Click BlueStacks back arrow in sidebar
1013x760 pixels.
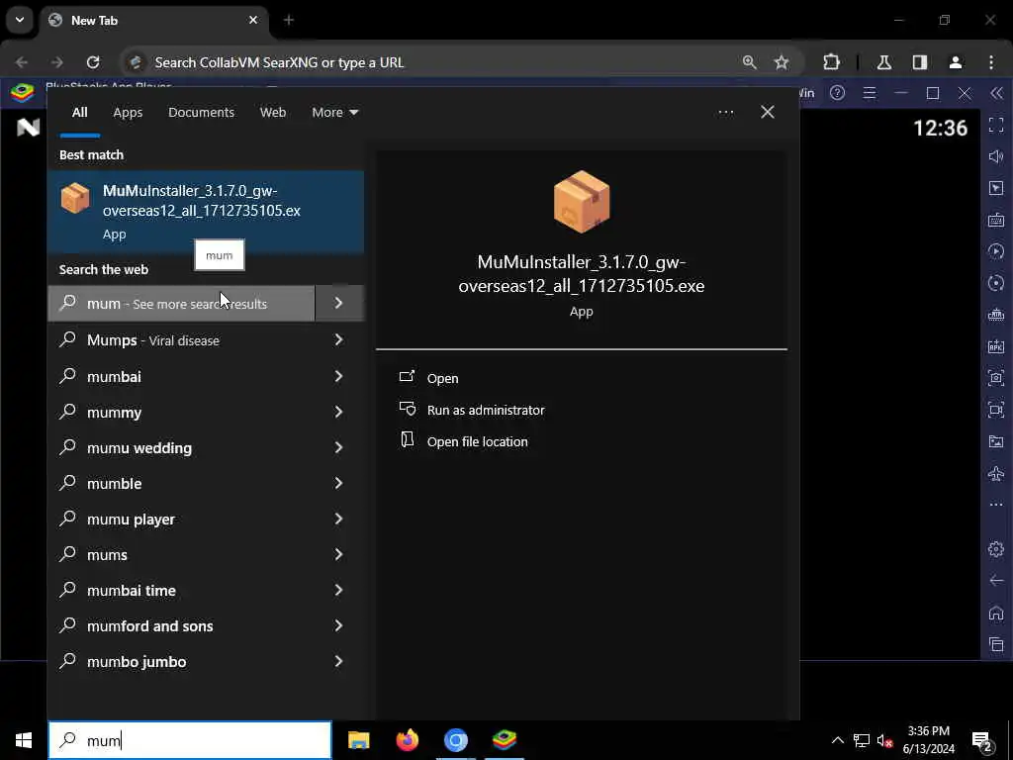996,580
